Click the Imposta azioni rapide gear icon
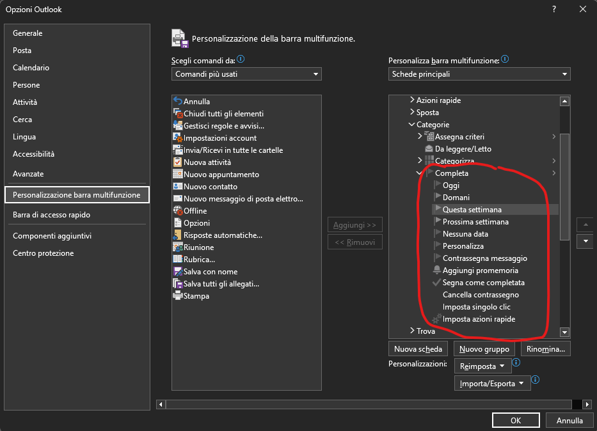The height and width of the screenshot is (431, 597). pyautogui.click(x=437, y=318)
